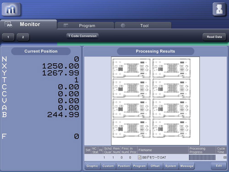The height and width of the screenshot is (172, 229).
Task: Select the Message view tab
Action: click(x=187, y=166)
